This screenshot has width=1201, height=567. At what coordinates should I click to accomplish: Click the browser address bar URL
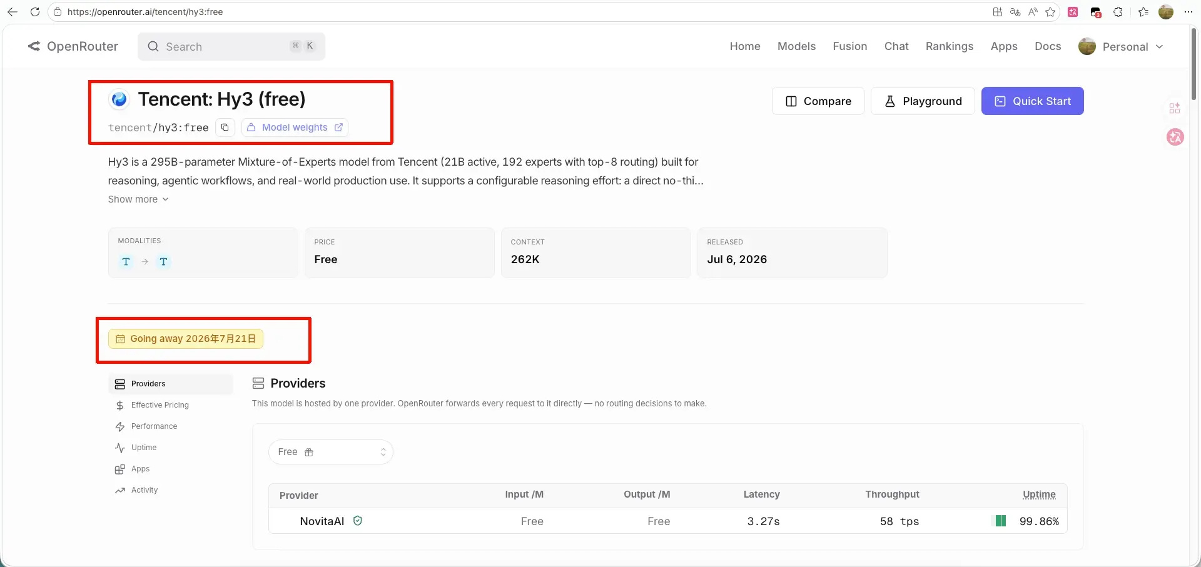point(145,12)
